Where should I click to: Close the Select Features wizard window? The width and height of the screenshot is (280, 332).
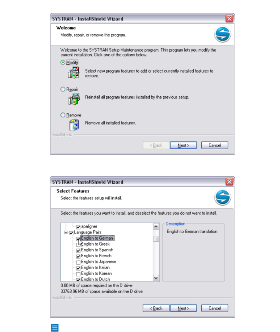point(229,182)
